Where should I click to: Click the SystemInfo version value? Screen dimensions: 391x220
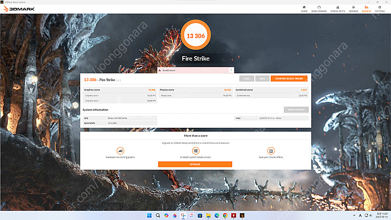112,123
